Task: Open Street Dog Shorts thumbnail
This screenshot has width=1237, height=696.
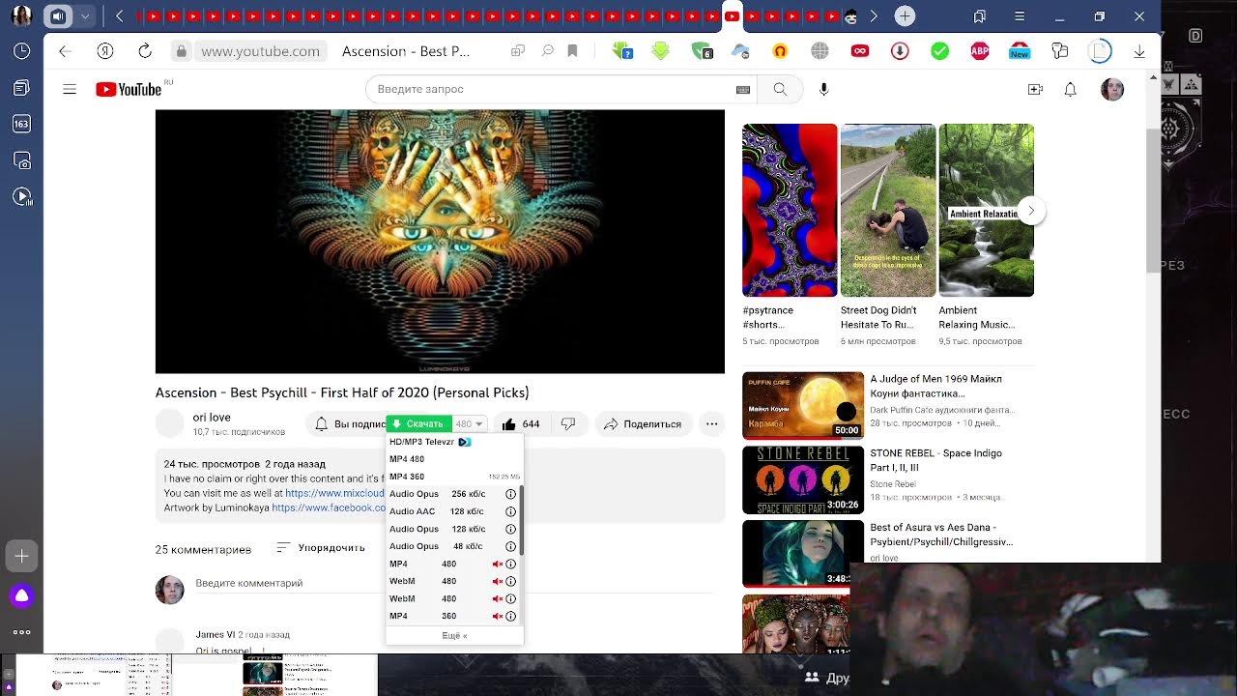Action: (x=888, y=210)
